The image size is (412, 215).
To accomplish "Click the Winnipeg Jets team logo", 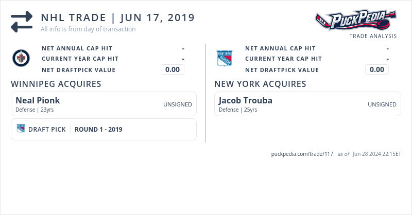I will click(21, 58).
